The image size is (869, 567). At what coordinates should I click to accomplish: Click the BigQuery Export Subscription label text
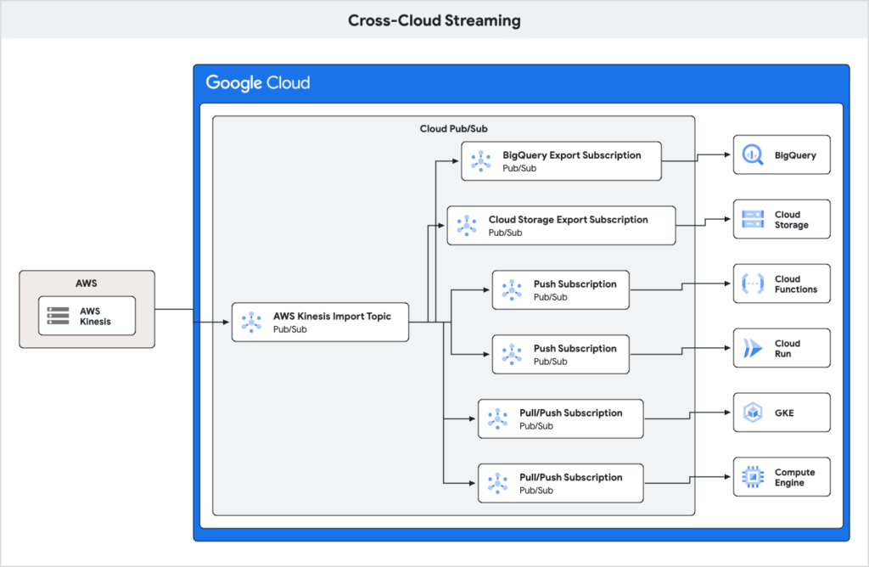573,154
